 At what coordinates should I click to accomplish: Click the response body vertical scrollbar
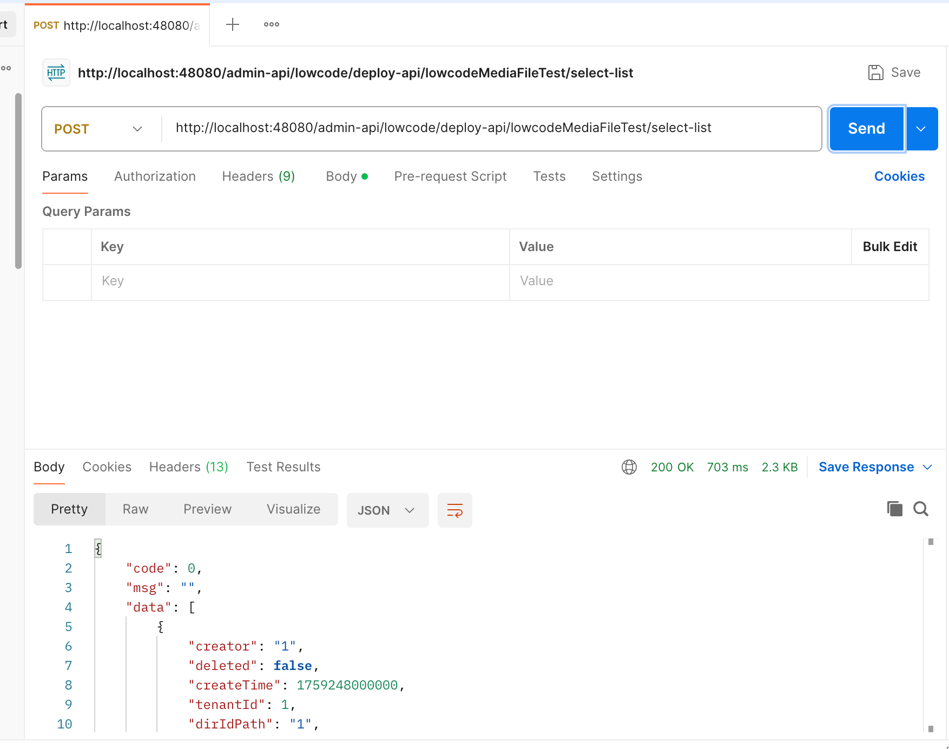click(x=931, y=633)
